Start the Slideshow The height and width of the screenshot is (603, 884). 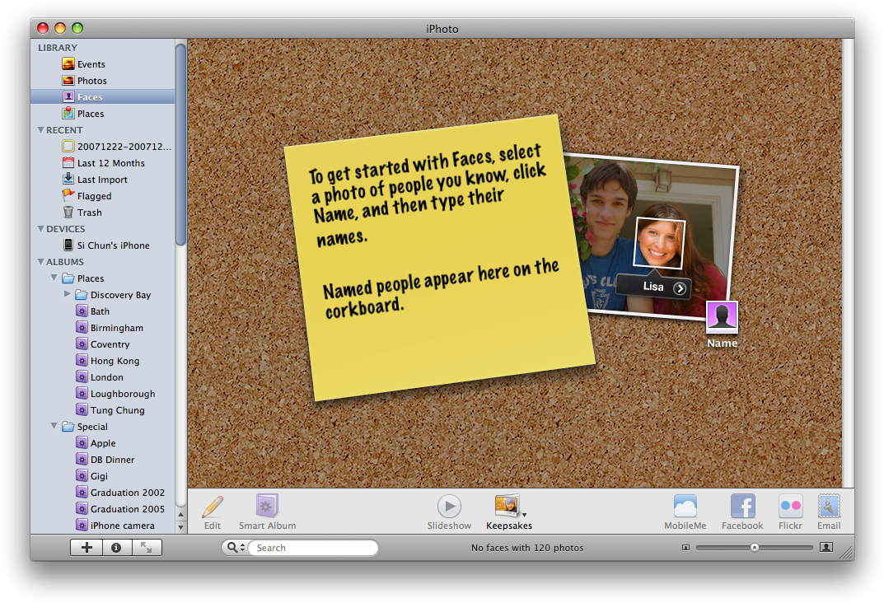(x=449, y=512)
